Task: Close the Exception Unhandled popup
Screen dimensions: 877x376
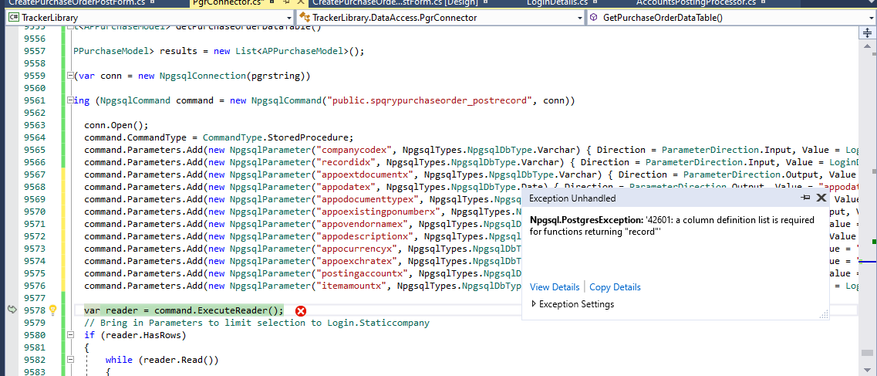Action: pos(821,198)
